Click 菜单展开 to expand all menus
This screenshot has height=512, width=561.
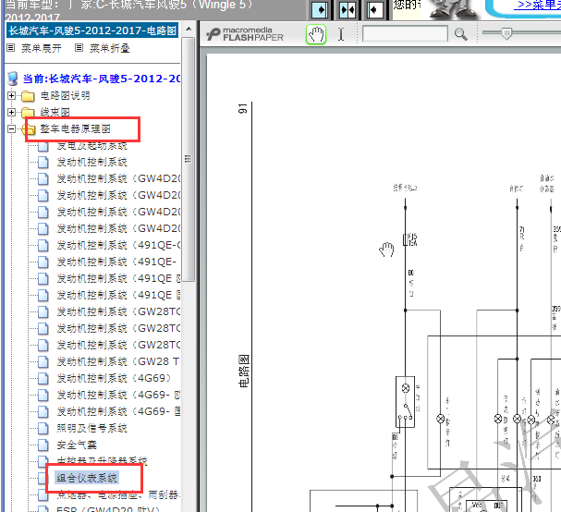[x=42, y=48]
